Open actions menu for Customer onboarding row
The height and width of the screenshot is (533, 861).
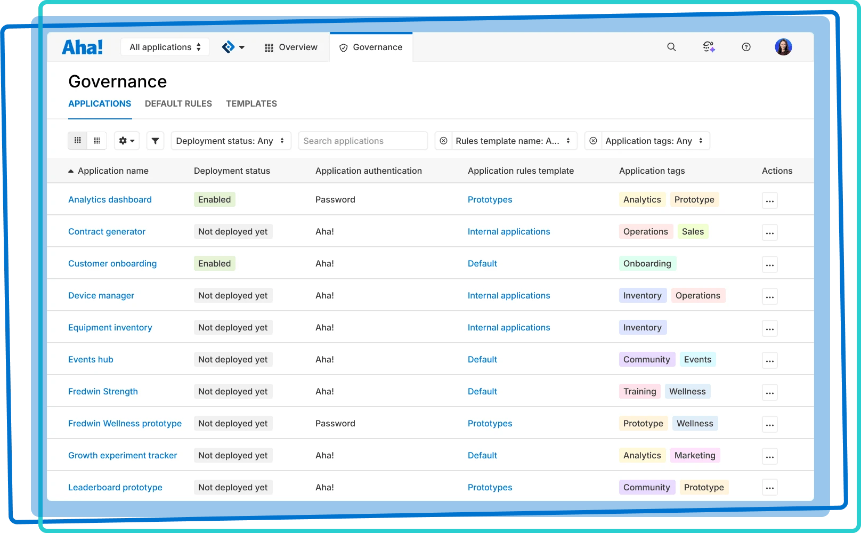click(x=770, y=264)
